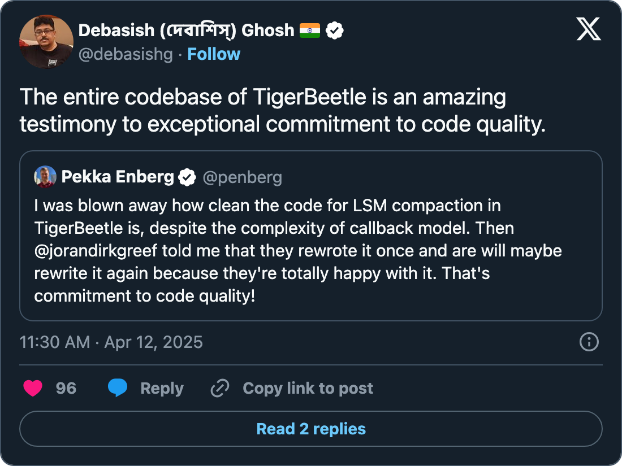
Task: Open the Debasish Ghosh display name link
Action: coord(187,31)
